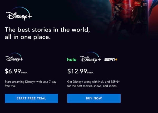Click the red indicator light panel on the character
Image resolution: width=158 pixels, height=113 pixels.
[138, 4]
